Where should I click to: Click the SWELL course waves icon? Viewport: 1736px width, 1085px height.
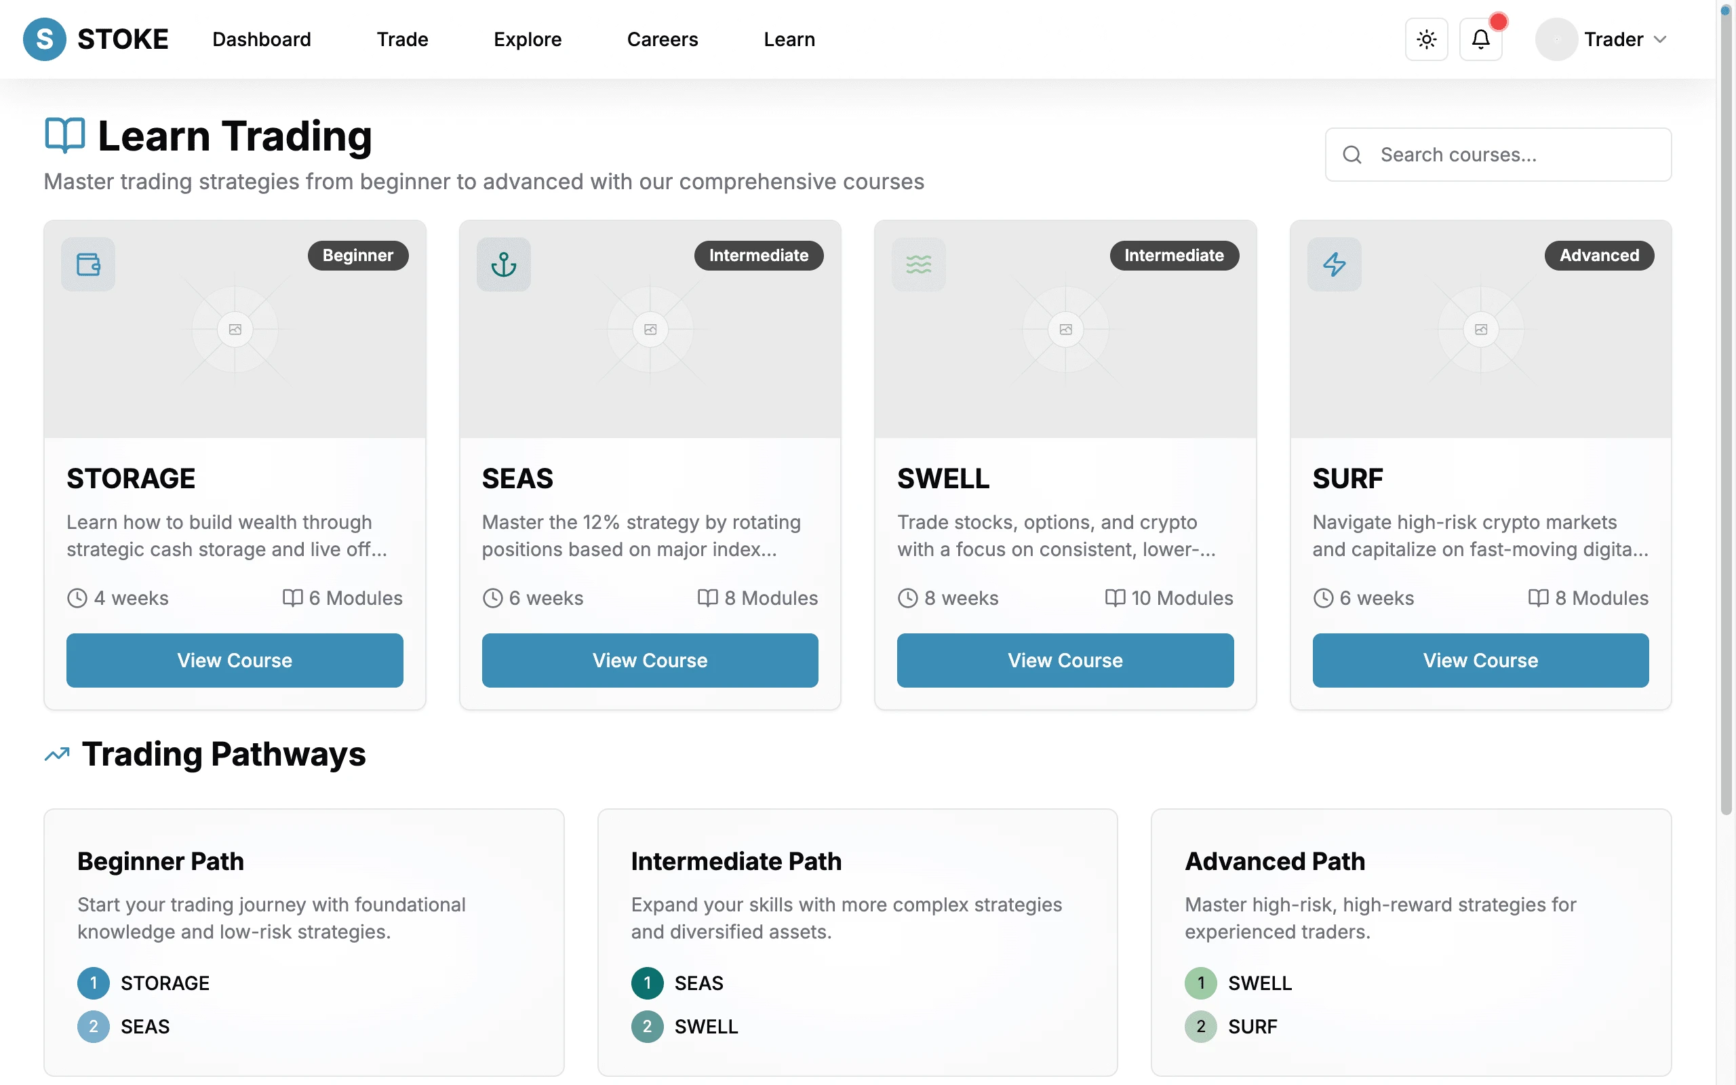point(919,264)
